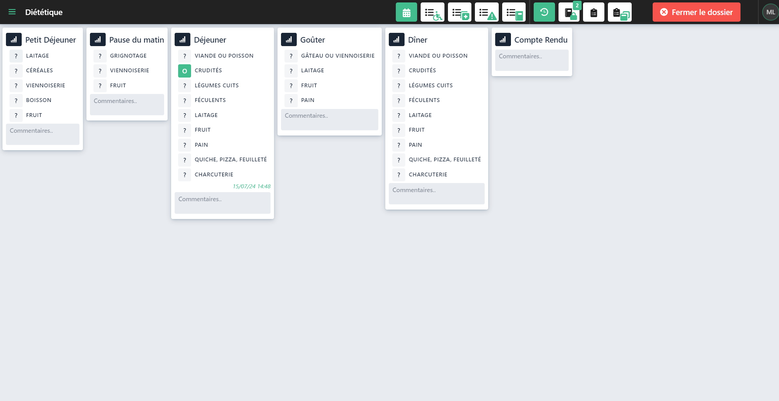Open the history clock icon

544,12
